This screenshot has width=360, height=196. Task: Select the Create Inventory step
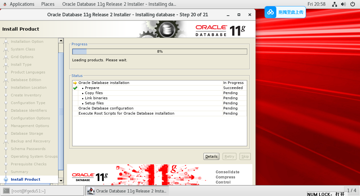(26, 95)
